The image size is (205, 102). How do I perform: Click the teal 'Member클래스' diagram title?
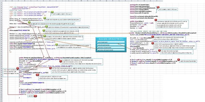(111, 39)
